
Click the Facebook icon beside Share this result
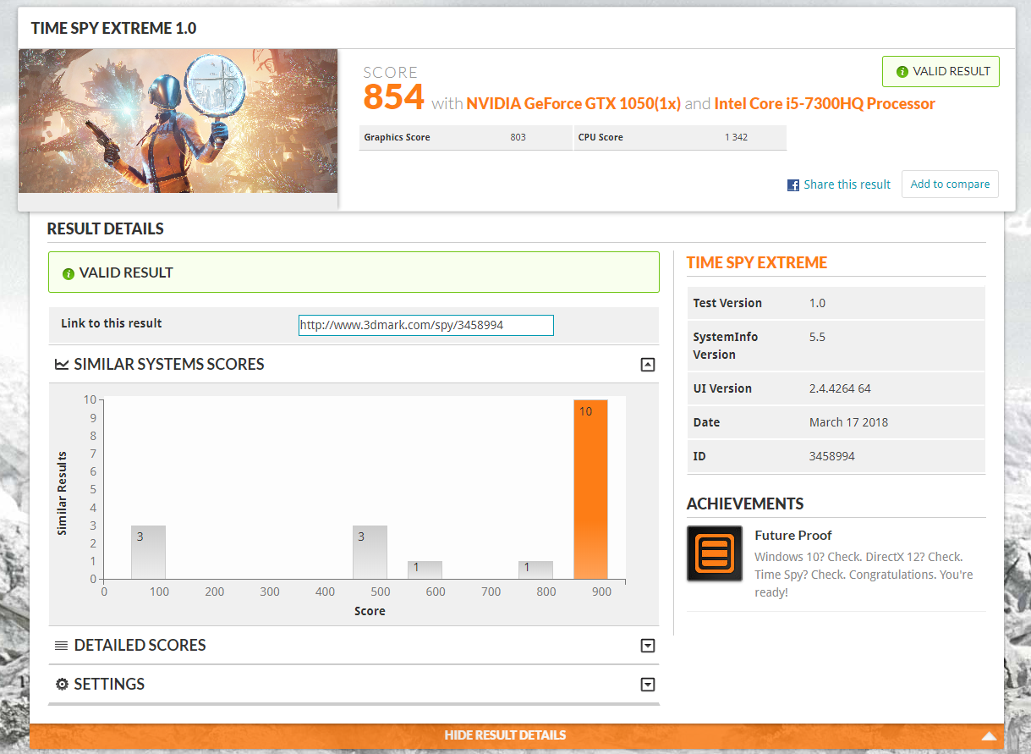tap(793, 184)
